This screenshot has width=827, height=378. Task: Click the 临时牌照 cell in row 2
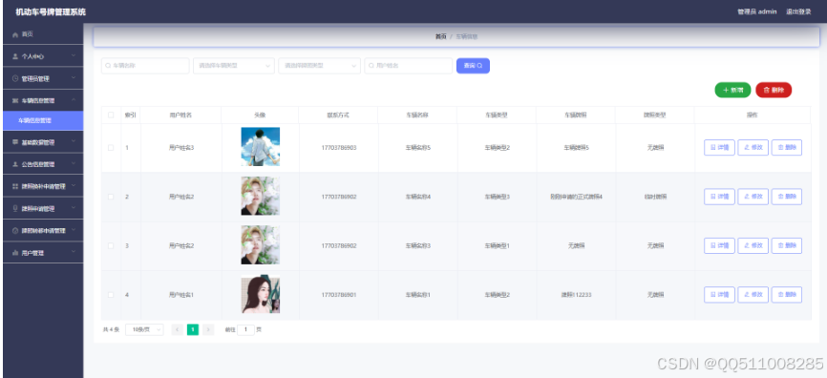click(655, 197)
